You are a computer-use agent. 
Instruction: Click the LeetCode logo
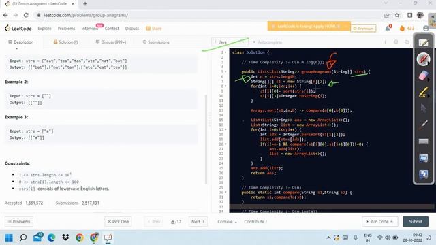click(18, 29)
